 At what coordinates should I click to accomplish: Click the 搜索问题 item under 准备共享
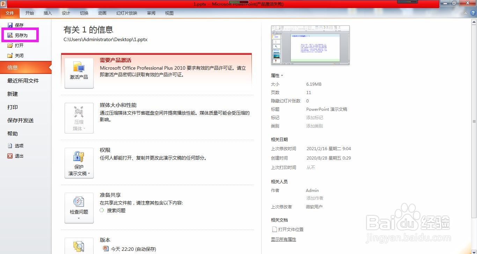tap(112, 210)
